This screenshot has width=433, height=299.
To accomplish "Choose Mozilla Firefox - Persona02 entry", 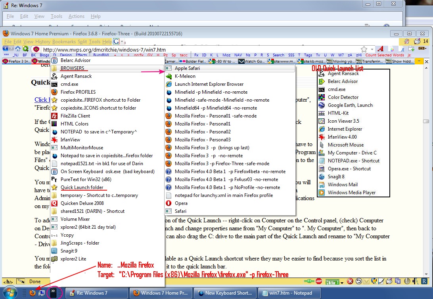I will tap(230, 132).
